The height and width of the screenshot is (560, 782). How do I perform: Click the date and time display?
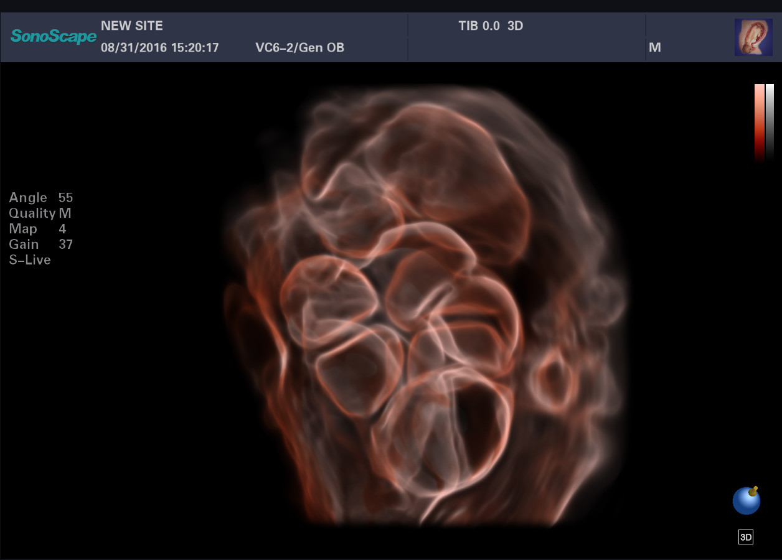click(x=160, y=48)
